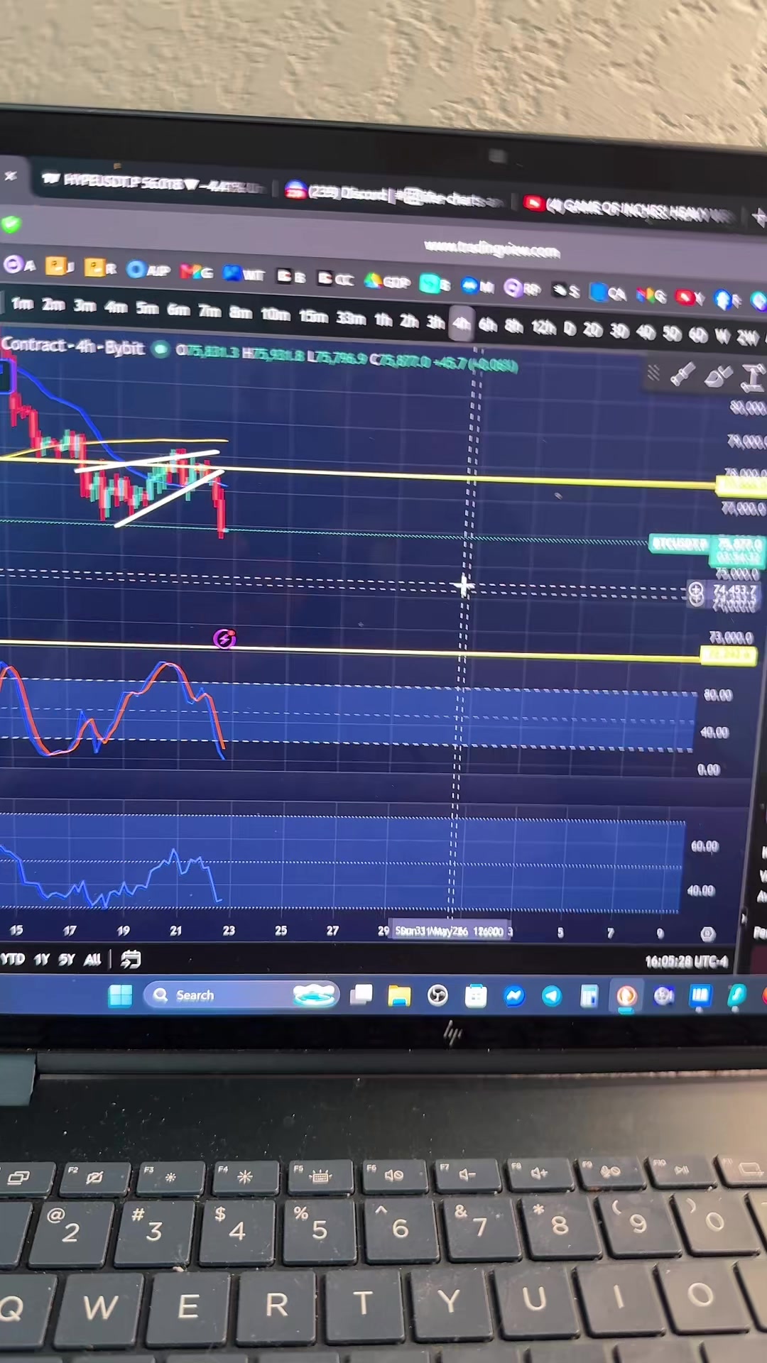Select the 3m timeframe button
Screen dimensions: 767x1363
pos(85,306)
